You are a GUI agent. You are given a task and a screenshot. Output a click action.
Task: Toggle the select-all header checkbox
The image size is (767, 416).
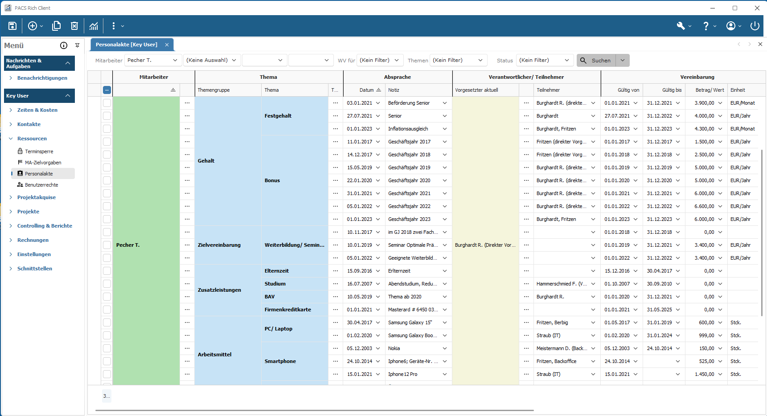pos(107,90)
